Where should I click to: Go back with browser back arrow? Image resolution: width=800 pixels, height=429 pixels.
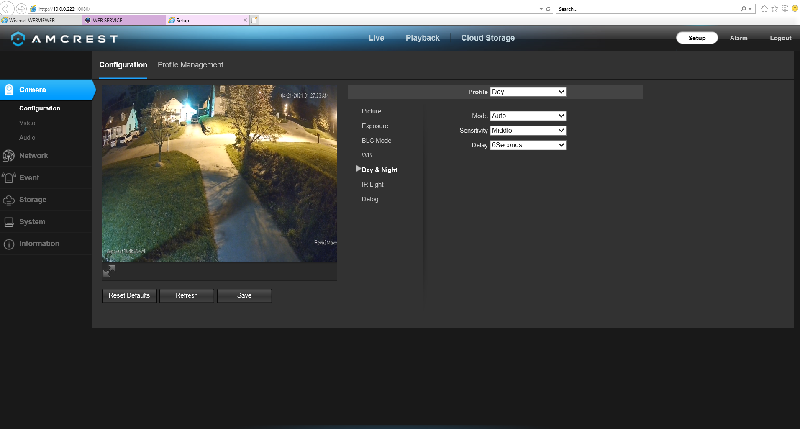tap(7, 8)
